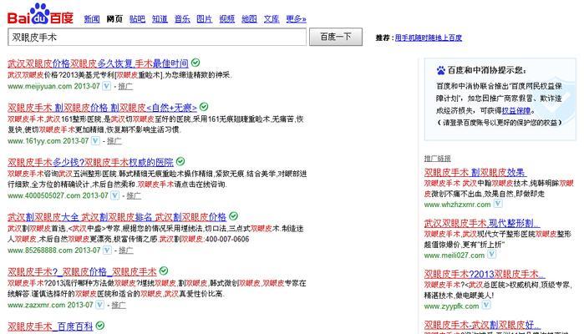The height and width of the screenshot is (334, 584).
Task: Open the 文库 tab
Action: pyautogui.click(x=272, y=18)
